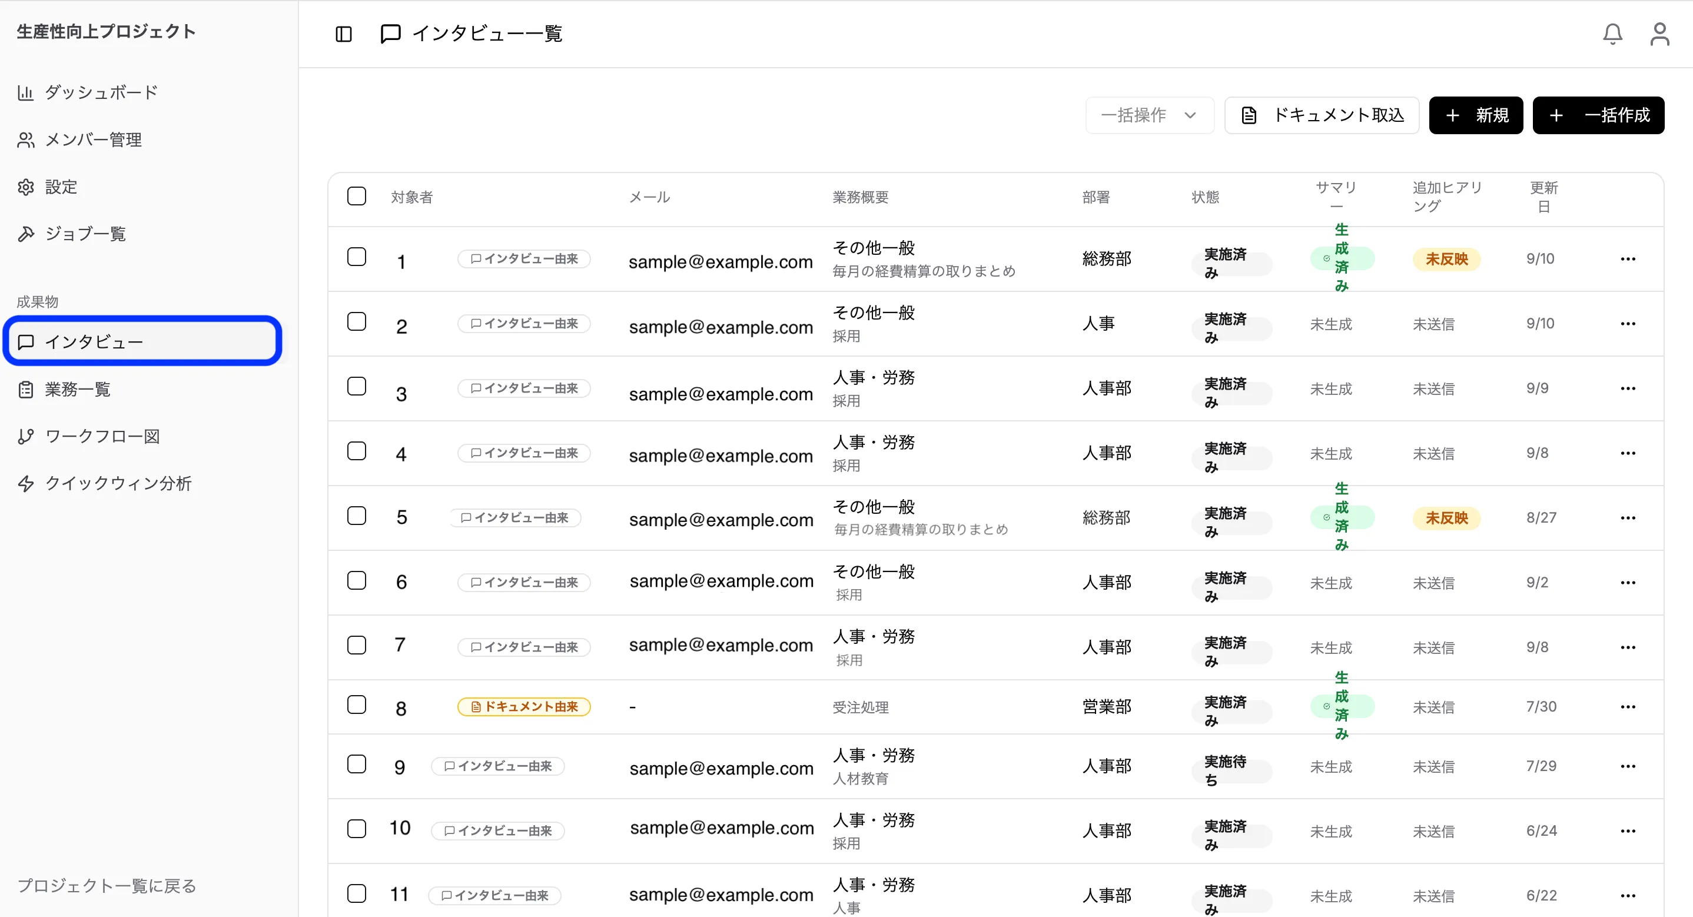
Task: Open the three-dot menu for row 5
Action: click(x=1628, y=518)
